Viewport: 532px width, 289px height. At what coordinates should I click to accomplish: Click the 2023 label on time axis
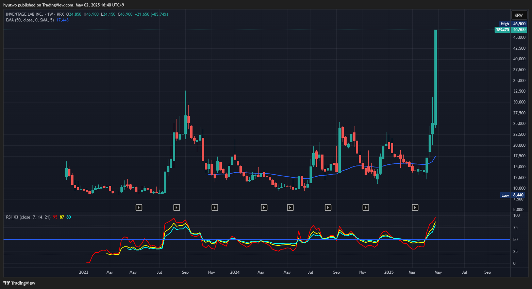84,272
